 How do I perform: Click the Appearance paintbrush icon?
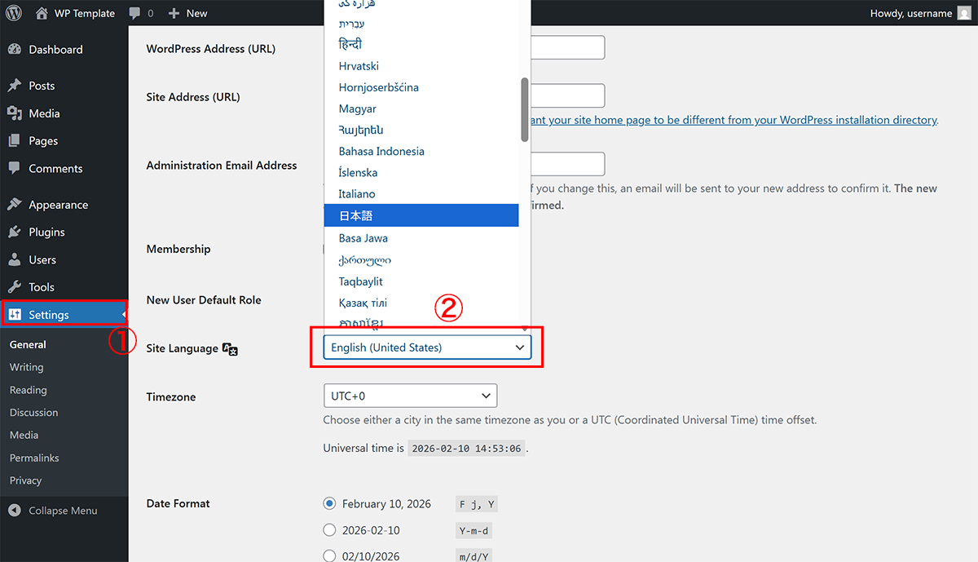[15, 205]
